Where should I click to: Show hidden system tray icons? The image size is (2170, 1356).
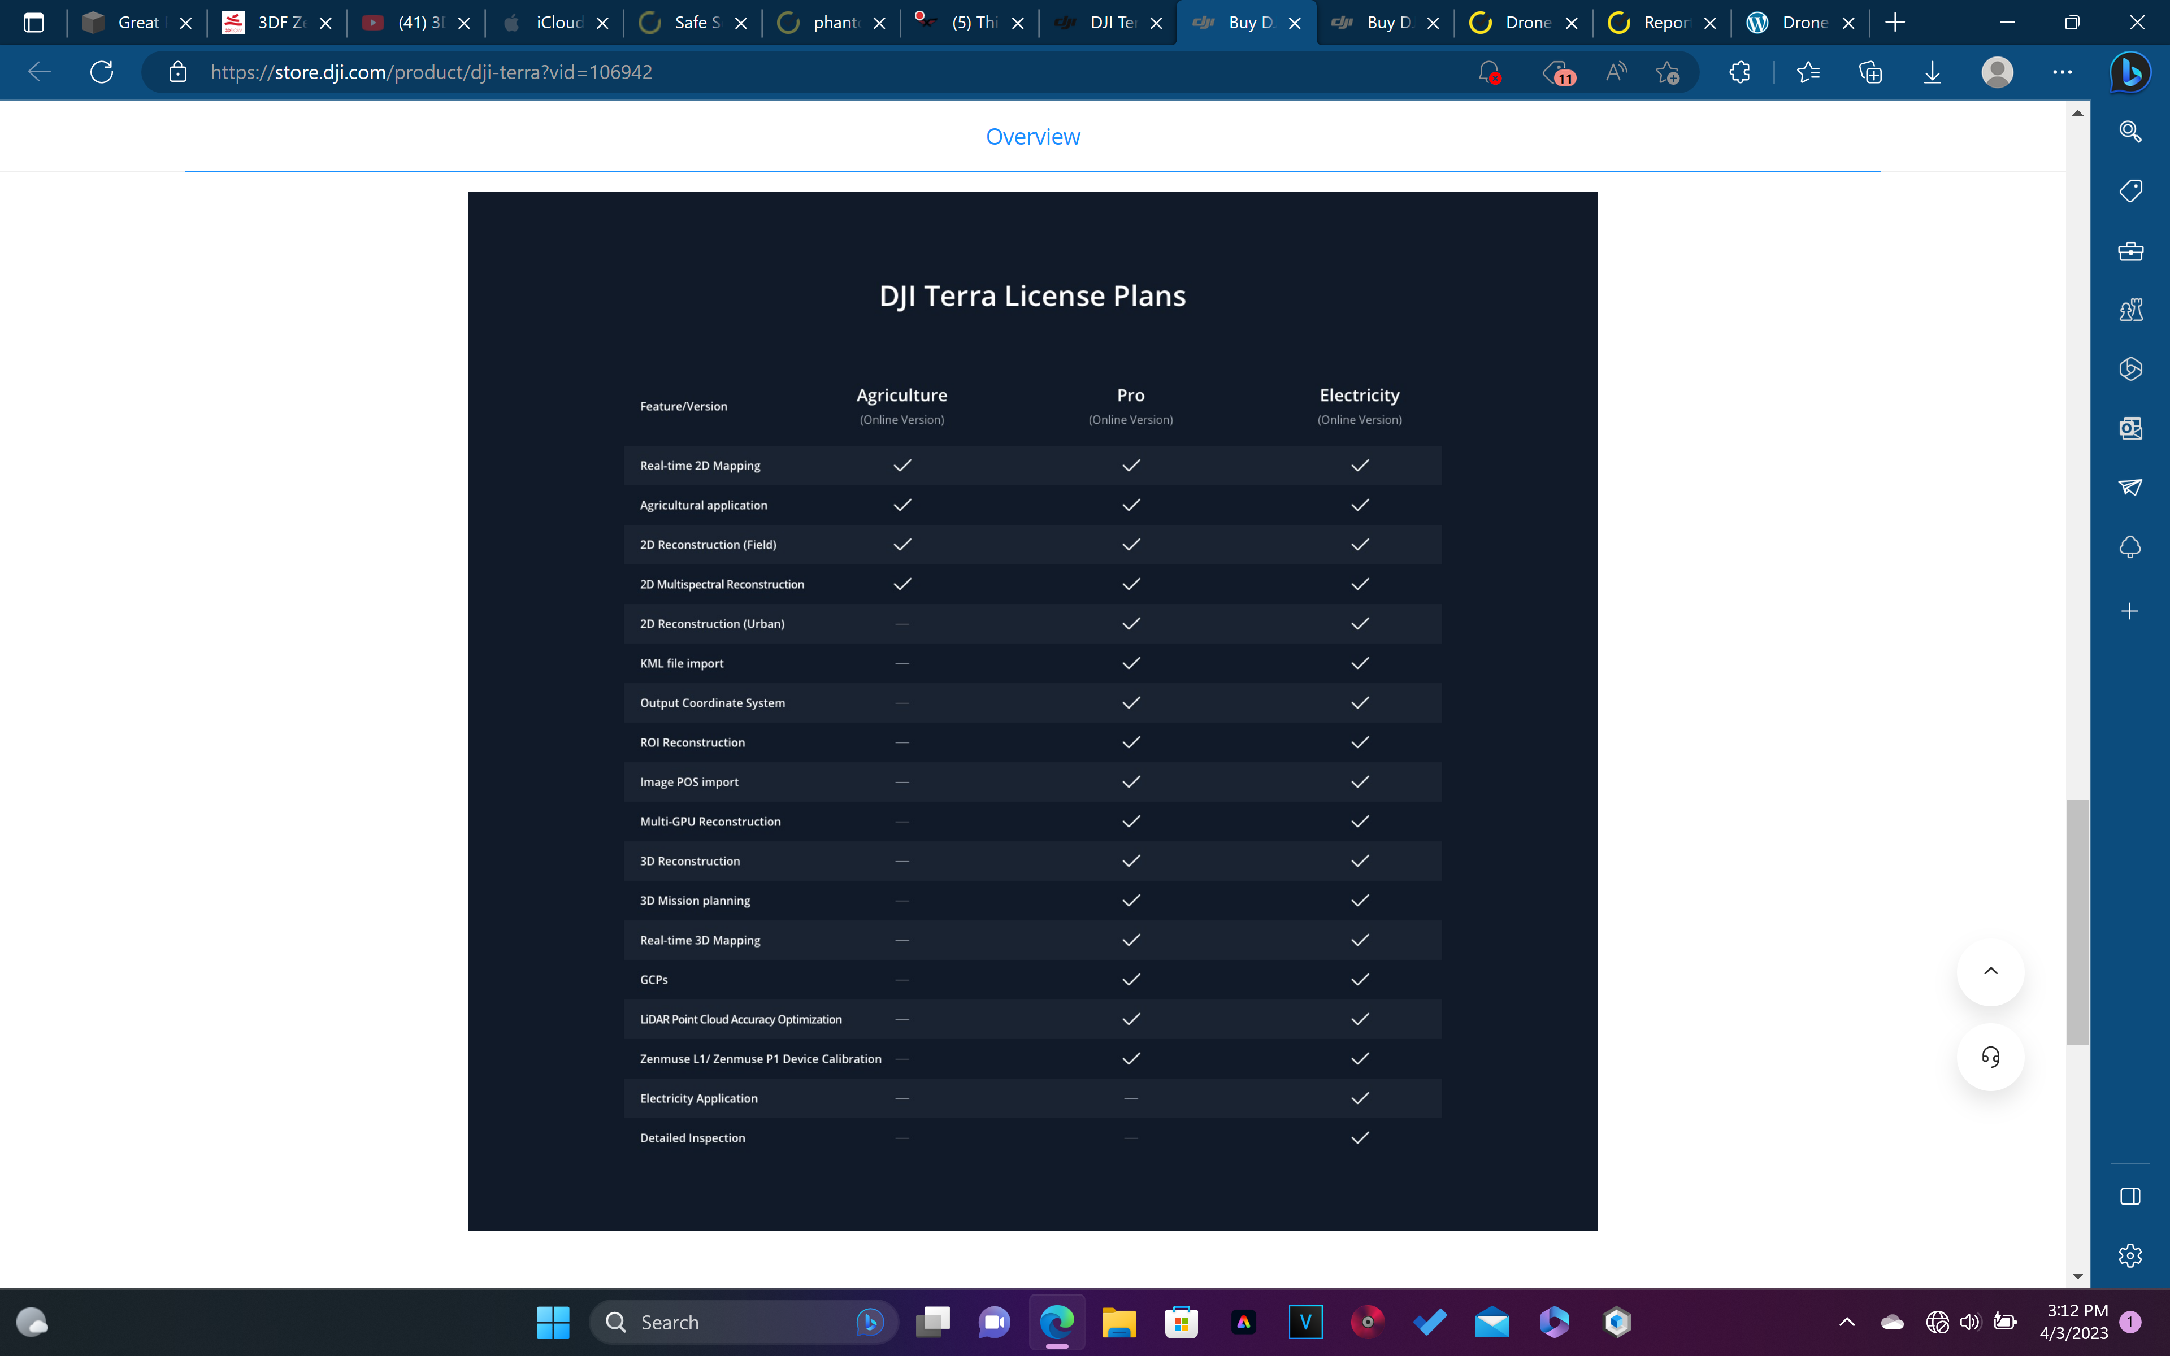(1847, 1322)
